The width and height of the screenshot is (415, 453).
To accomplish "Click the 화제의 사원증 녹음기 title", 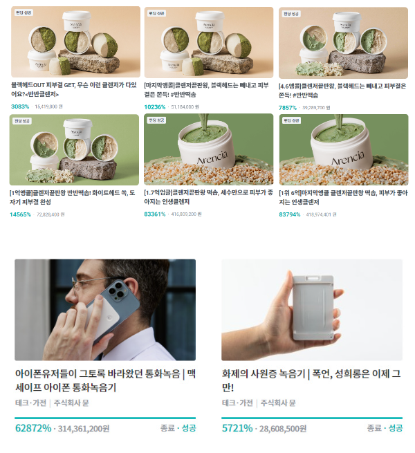I will (311, 380).
